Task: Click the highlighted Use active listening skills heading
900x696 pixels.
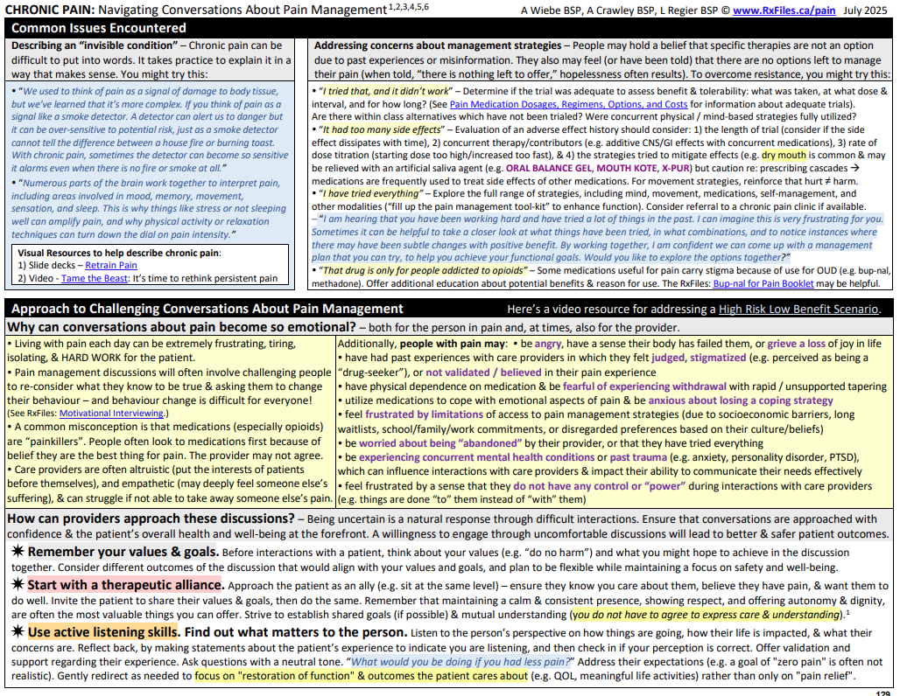Action: [102, 632]
